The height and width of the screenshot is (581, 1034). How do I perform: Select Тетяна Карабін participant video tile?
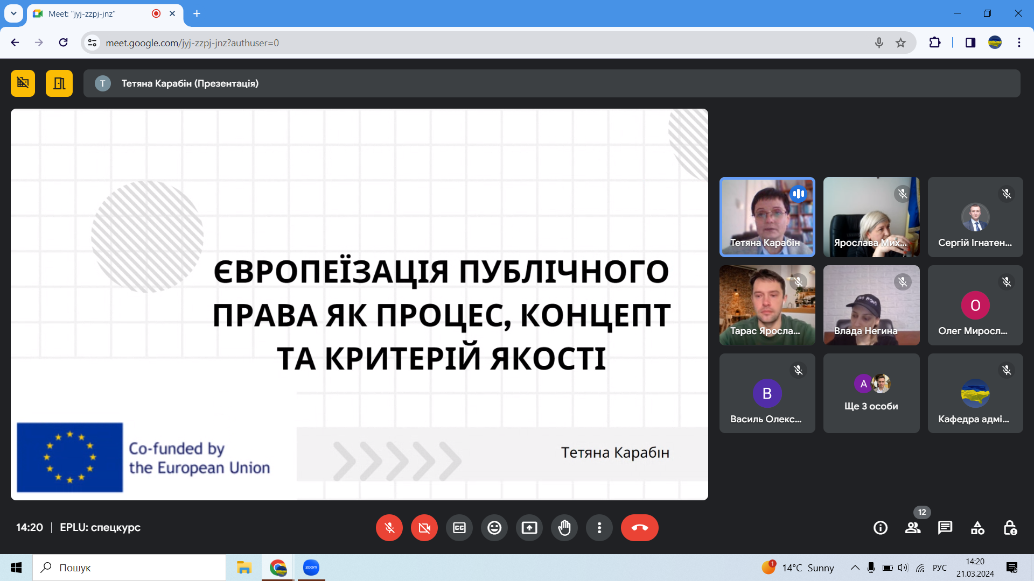coord(767,217)
